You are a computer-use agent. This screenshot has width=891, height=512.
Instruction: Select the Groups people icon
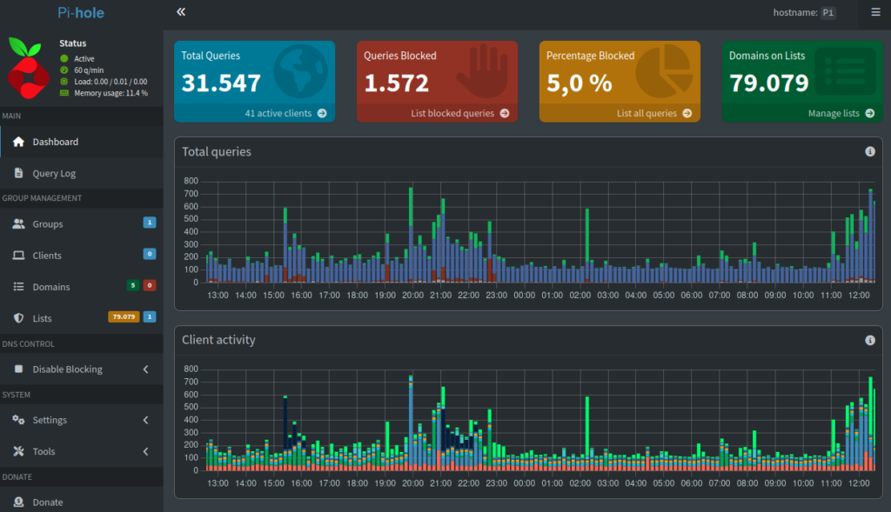click(x=19, y=224)
